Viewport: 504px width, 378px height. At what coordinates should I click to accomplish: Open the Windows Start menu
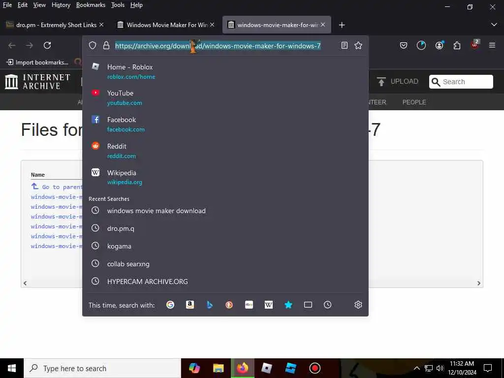coord(12,368)
